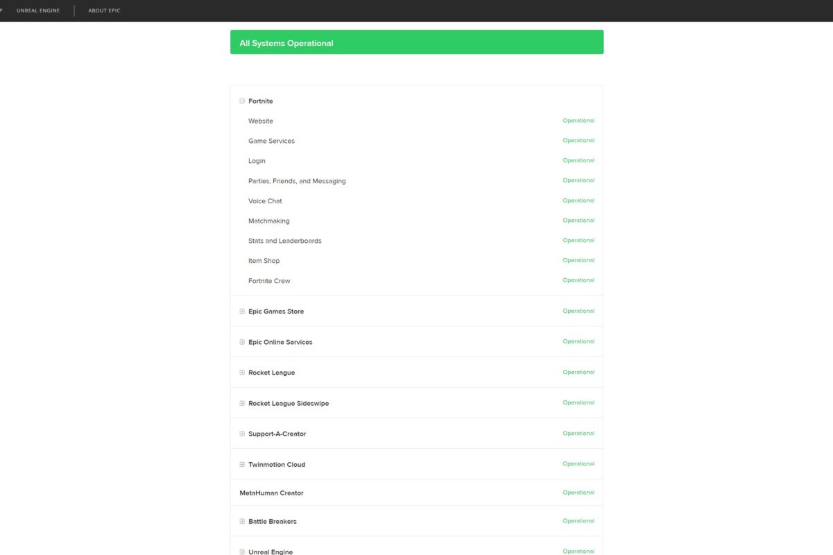Expand Twinmotion Cloud plus icon
The image size is (833, 555).
pyautogui.click(x=242, y=464)
